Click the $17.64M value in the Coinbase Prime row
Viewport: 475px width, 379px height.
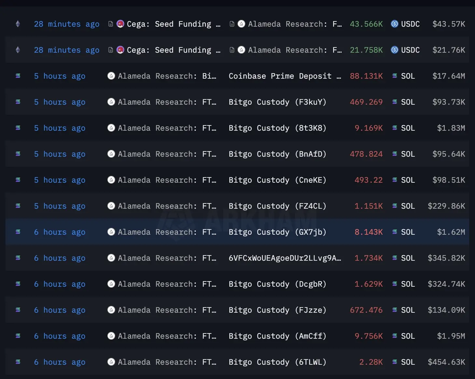(x=449, y=76)
